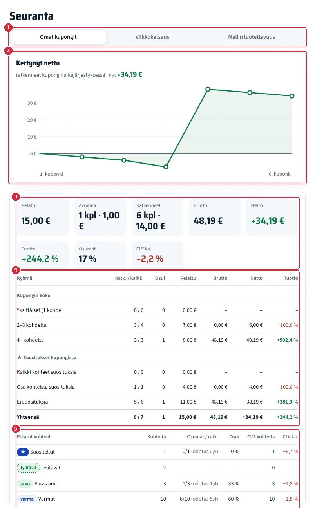Image resolution: width=315 pixels, height=508 pixels.
Task: Click the blue varma badge
Action: click(x=27, y=499)
